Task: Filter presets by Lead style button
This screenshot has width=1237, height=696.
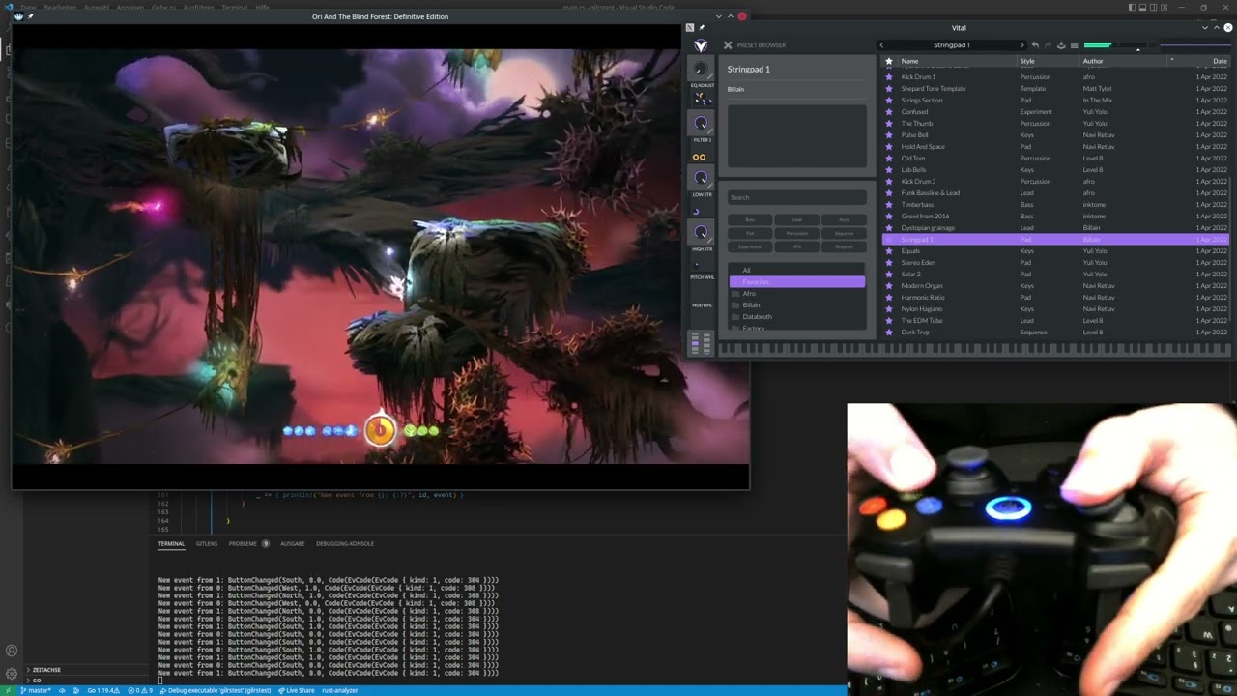Action: [797, 219]
